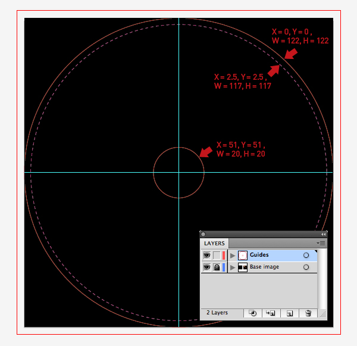This screenshot has height=346, width=357.
Task: Click Create New Sublayer icon
Action: click(x=271, y=313)
